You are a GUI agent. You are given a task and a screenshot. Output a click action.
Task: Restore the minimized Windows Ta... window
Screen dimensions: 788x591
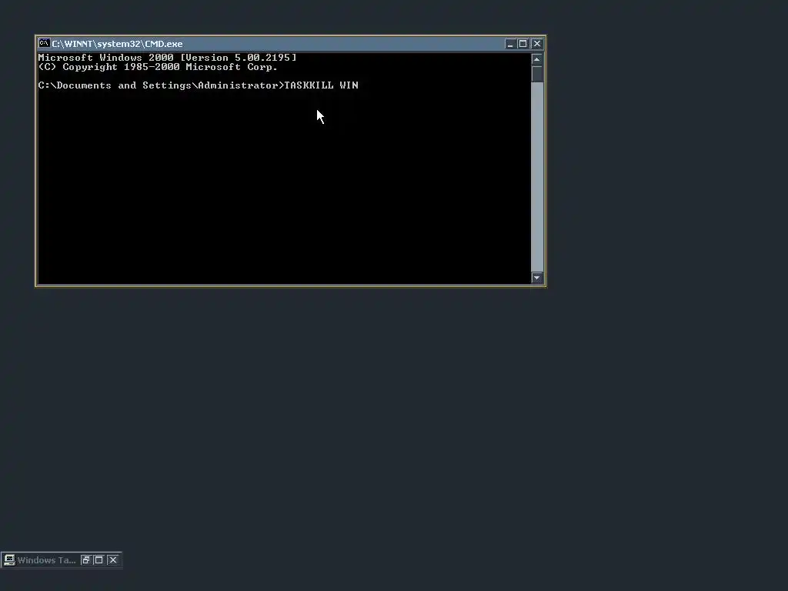(x=85, y=560)
